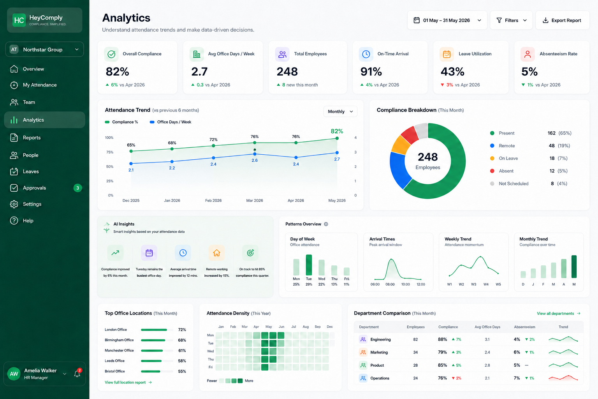Click the average arrival time clock icon
This screenshot has height=399, width=598.
(x=183, y=253)
